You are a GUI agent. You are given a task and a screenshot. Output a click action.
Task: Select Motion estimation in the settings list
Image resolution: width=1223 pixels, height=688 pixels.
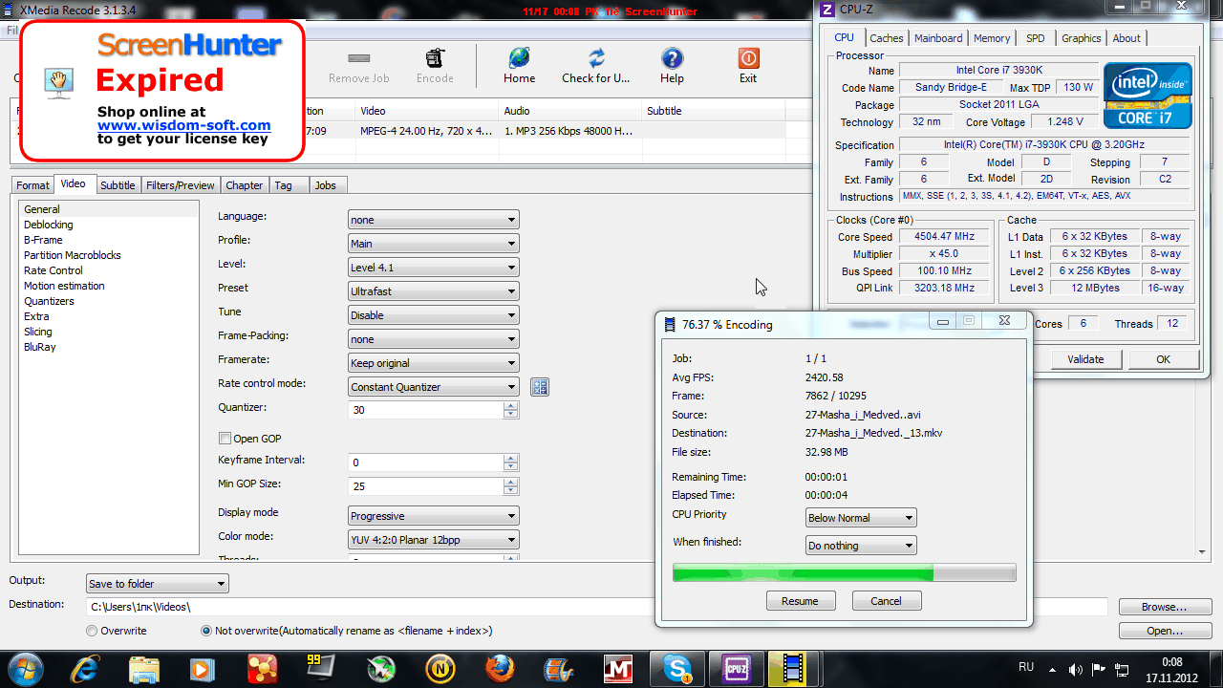[x=64, y=286]
